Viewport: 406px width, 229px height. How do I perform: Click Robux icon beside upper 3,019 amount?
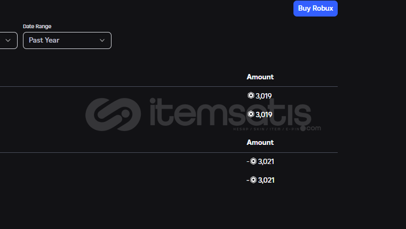point(251,95)
